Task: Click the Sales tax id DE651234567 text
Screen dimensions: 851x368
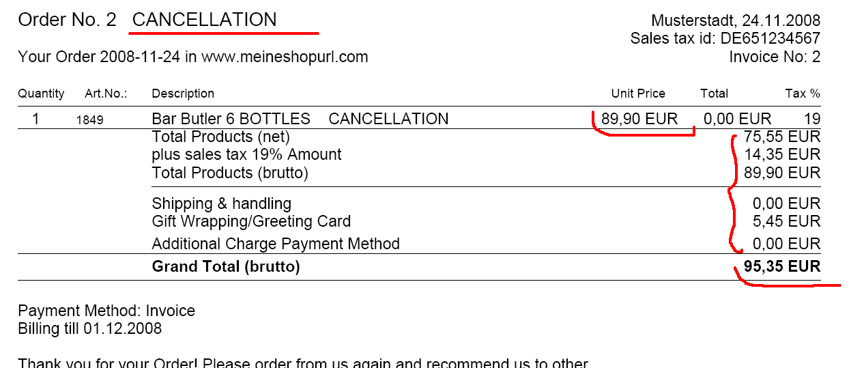Action: click(725, 39)
